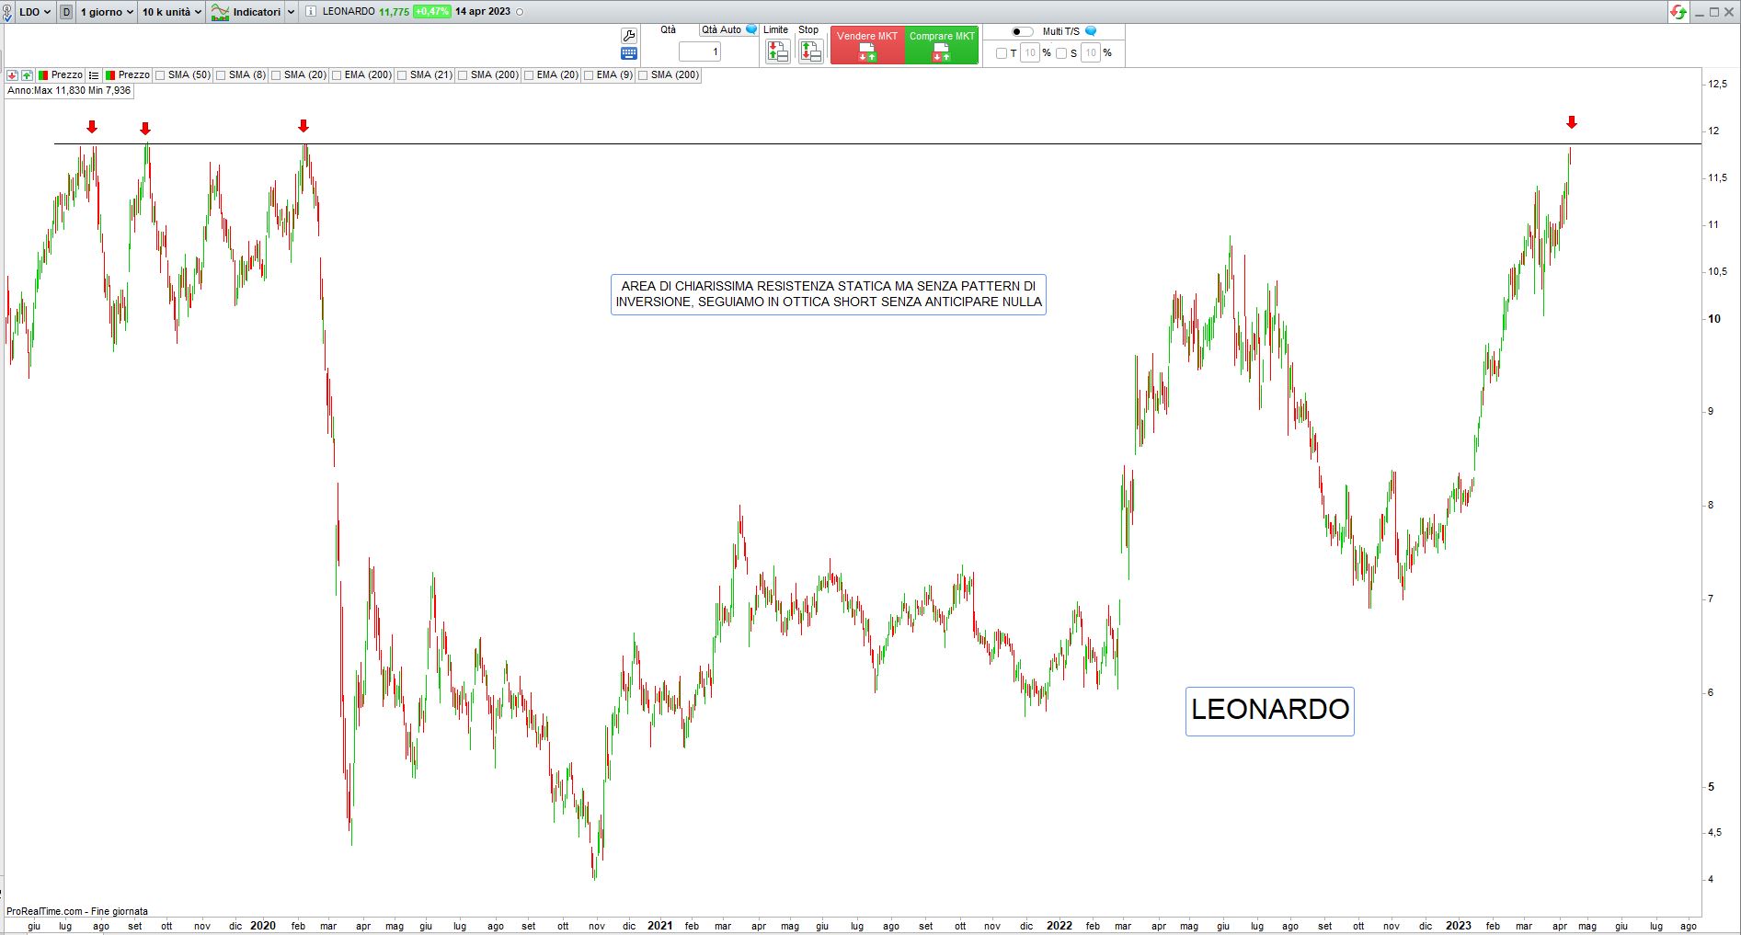The width and height of the screenshot is (1741, 935).
Task: Click the D timeframe button
Action: [66, 12]
